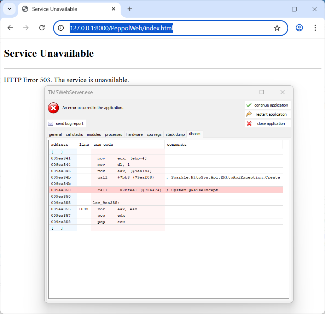Image resolution: width=325 pixels, height=314 pixels.
Task: Open the stack dump tab
Action: point(175,134)
